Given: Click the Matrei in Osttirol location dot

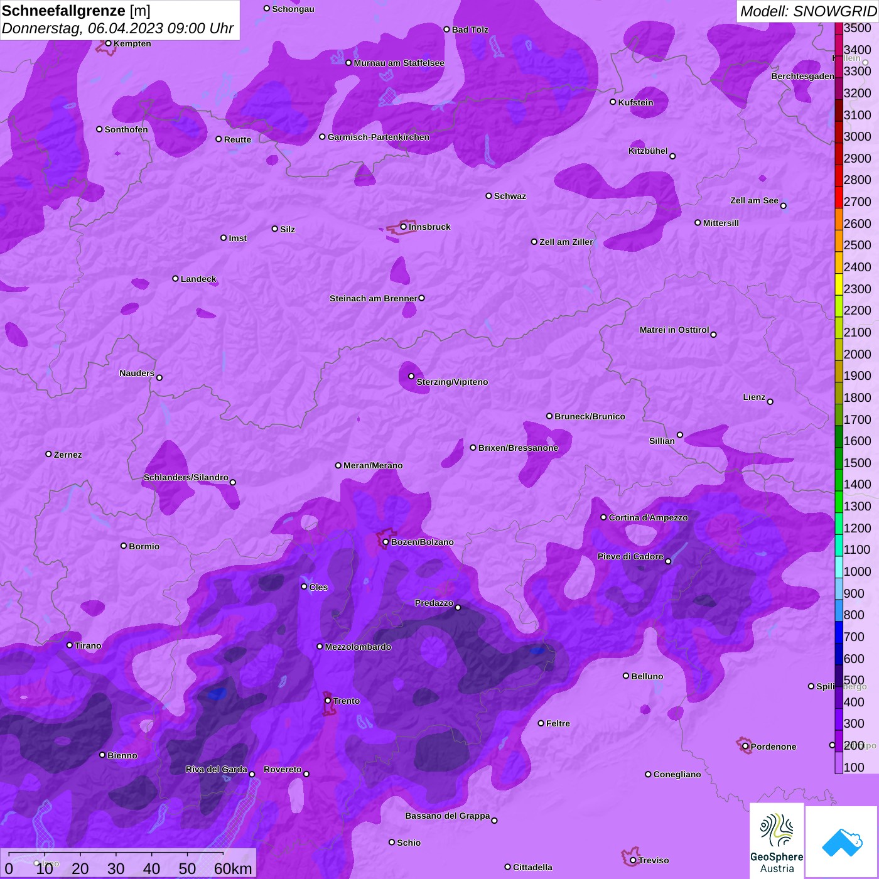Looking at the screenshot, I should pos(713,335).
